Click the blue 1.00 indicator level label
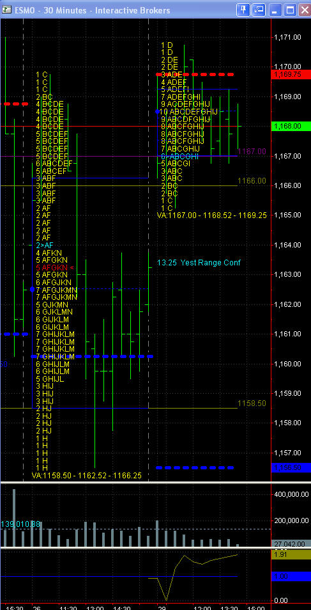Screen dimensions: 311x610 click(x=291, y=577)
